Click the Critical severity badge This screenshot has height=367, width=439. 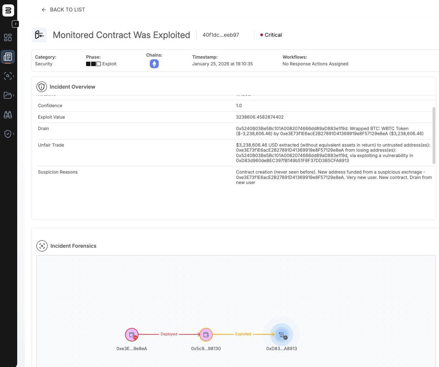pos(271,35)
